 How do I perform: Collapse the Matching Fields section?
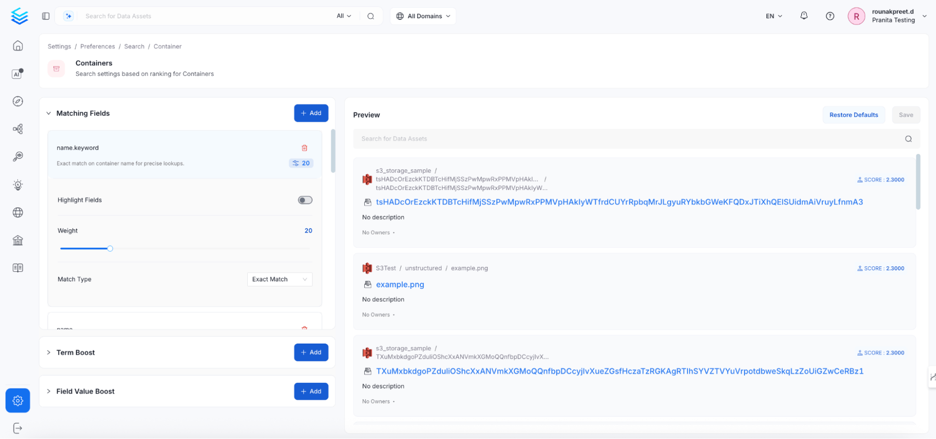click(49, 113)
